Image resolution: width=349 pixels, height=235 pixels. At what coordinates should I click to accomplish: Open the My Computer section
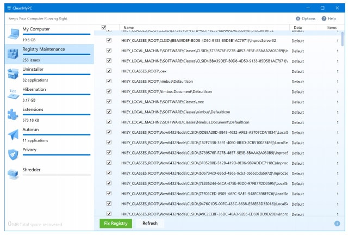49,34
